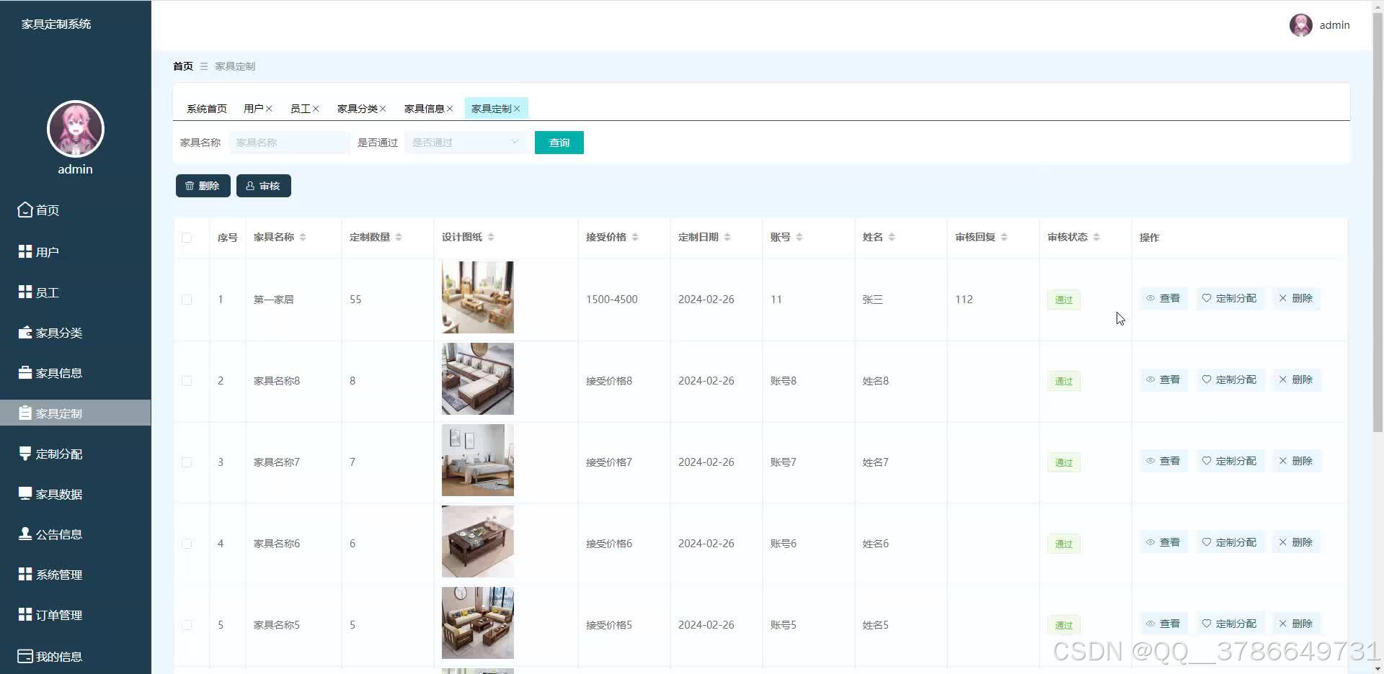
Task: Sort the table by 接受价格 column
Action: tap(634, 236)
